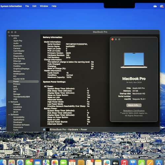165x165 pixels.
Task: Select Printers in the sidebar
Action: pyautogui.click(x=17, y=84)
